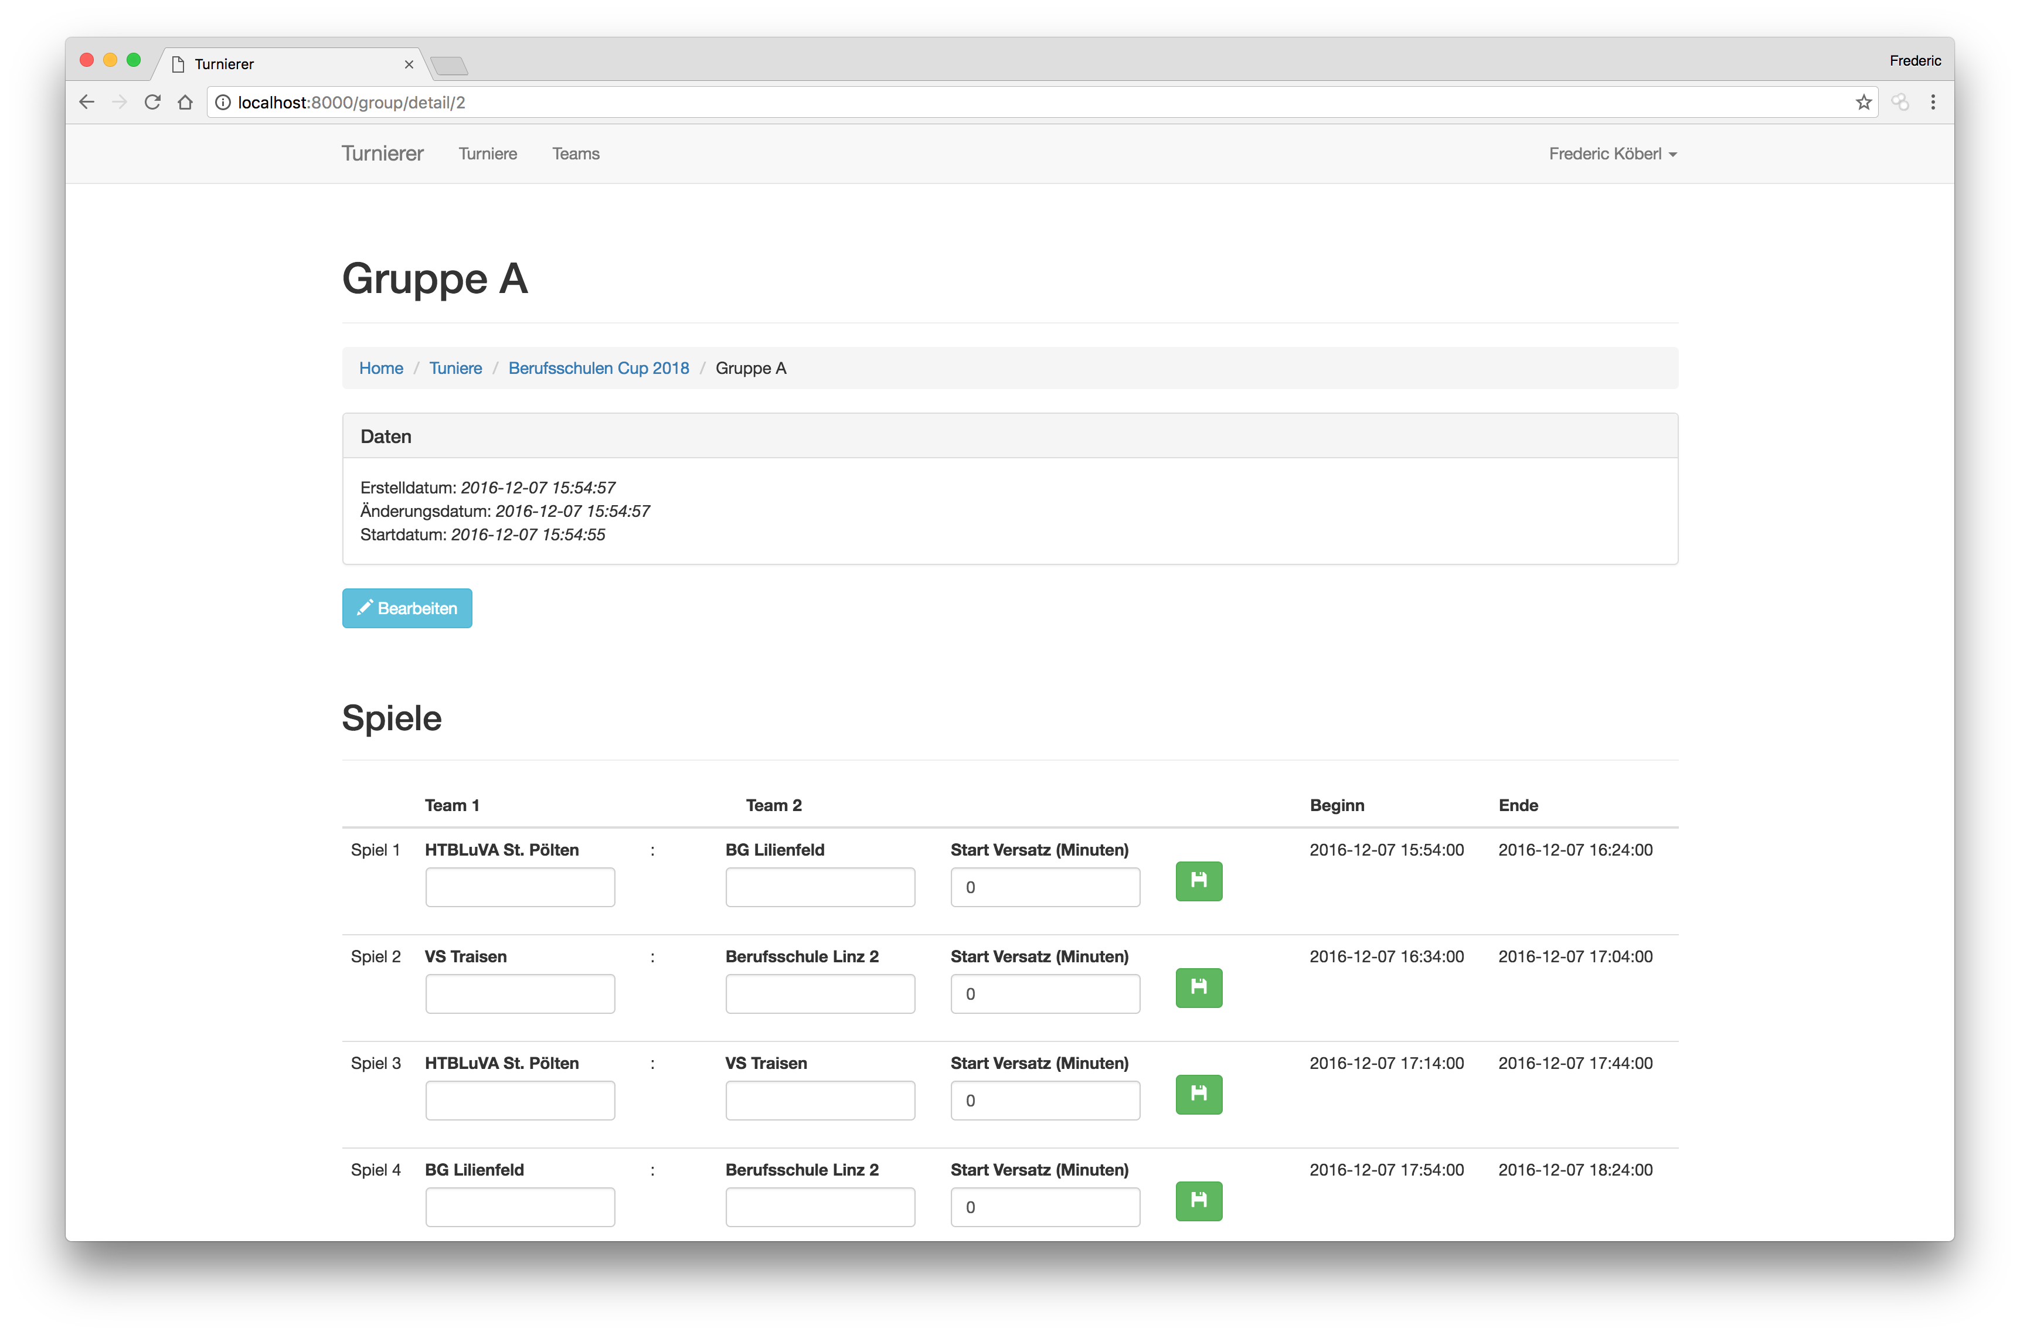Image resolution: width=2020 pixels, height=1335 pixels.
Task: Click the HTBLuVA St. Pölten score field in Spiel 1
Action: (519, 887)
